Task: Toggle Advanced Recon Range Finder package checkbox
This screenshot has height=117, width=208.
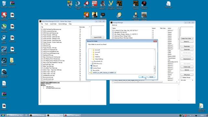Action: pos(113,36)
